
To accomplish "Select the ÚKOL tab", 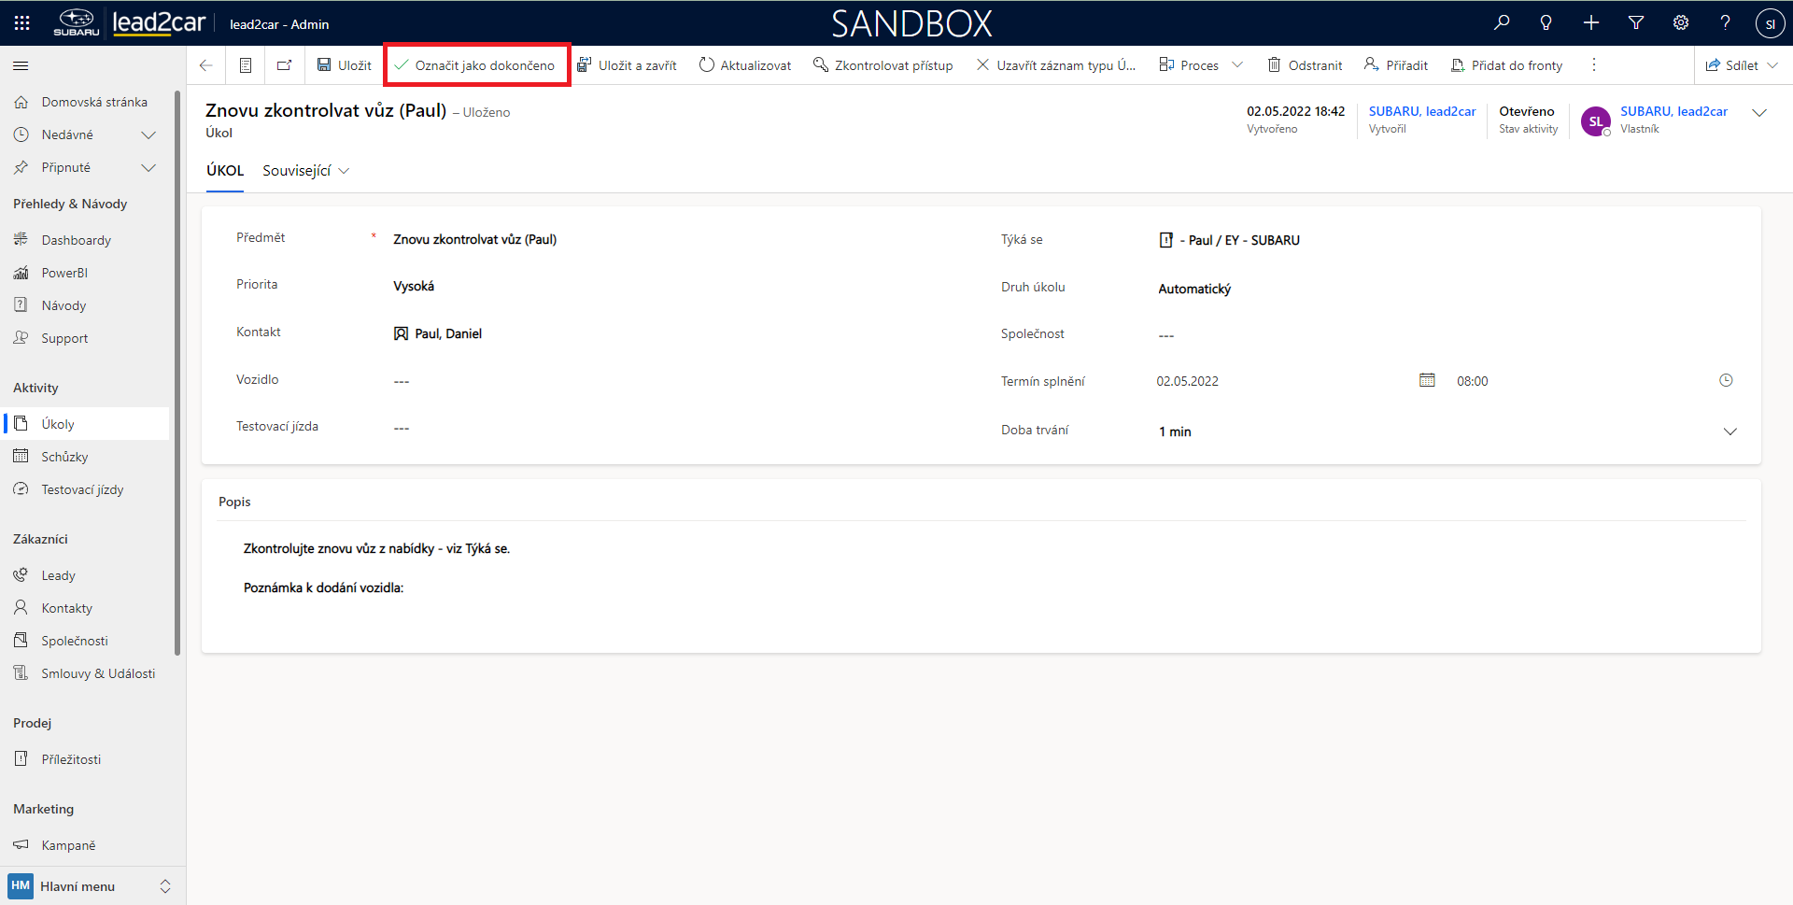I will [225, 171].
